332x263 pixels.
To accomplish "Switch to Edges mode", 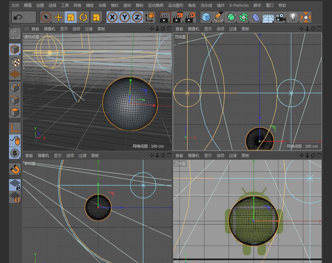I will 15,100.
